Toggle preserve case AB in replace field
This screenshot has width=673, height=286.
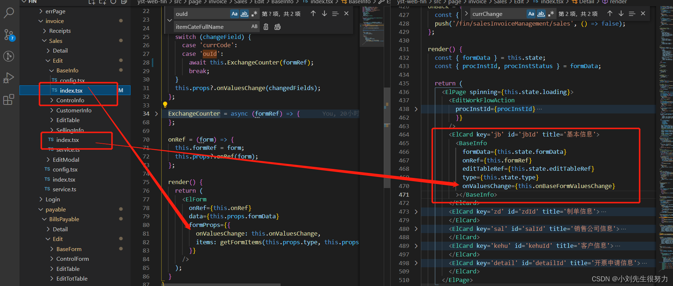click(x=254, y=27)
